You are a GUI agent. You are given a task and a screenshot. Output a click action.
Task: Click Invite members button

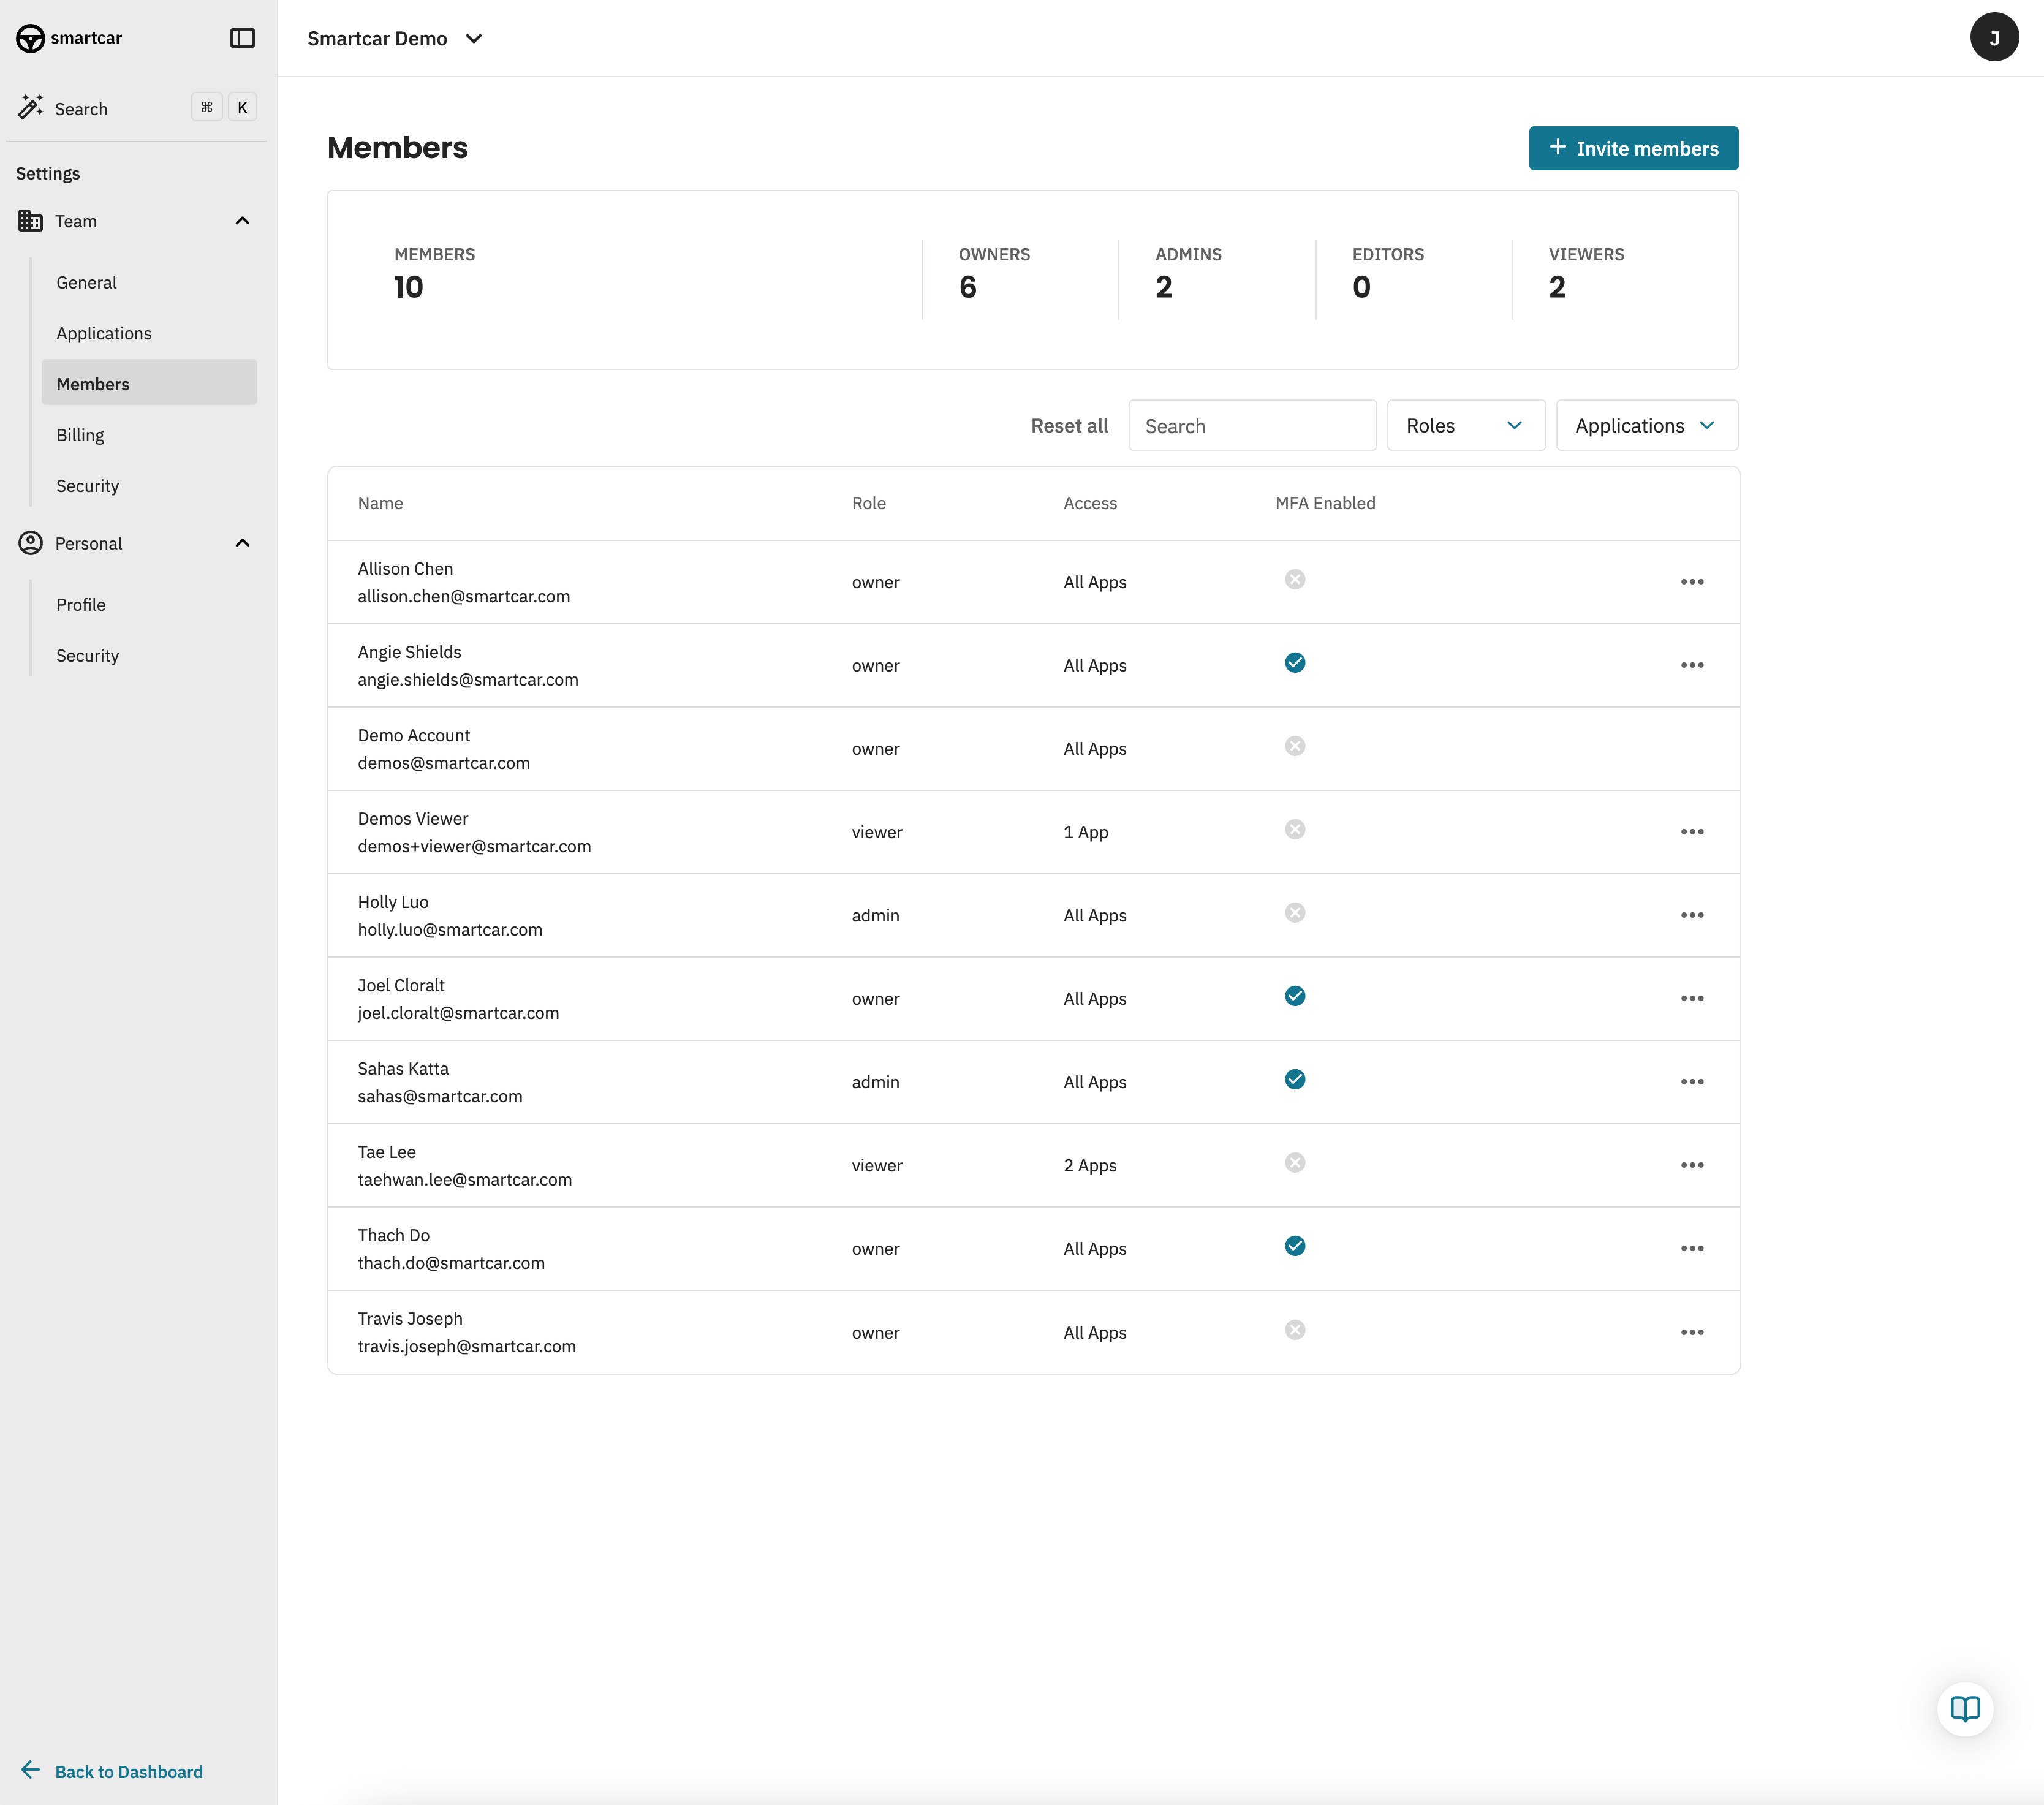point(1633,148)
